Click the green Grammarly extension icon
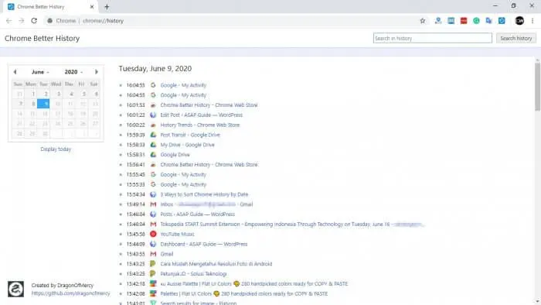 476,21
